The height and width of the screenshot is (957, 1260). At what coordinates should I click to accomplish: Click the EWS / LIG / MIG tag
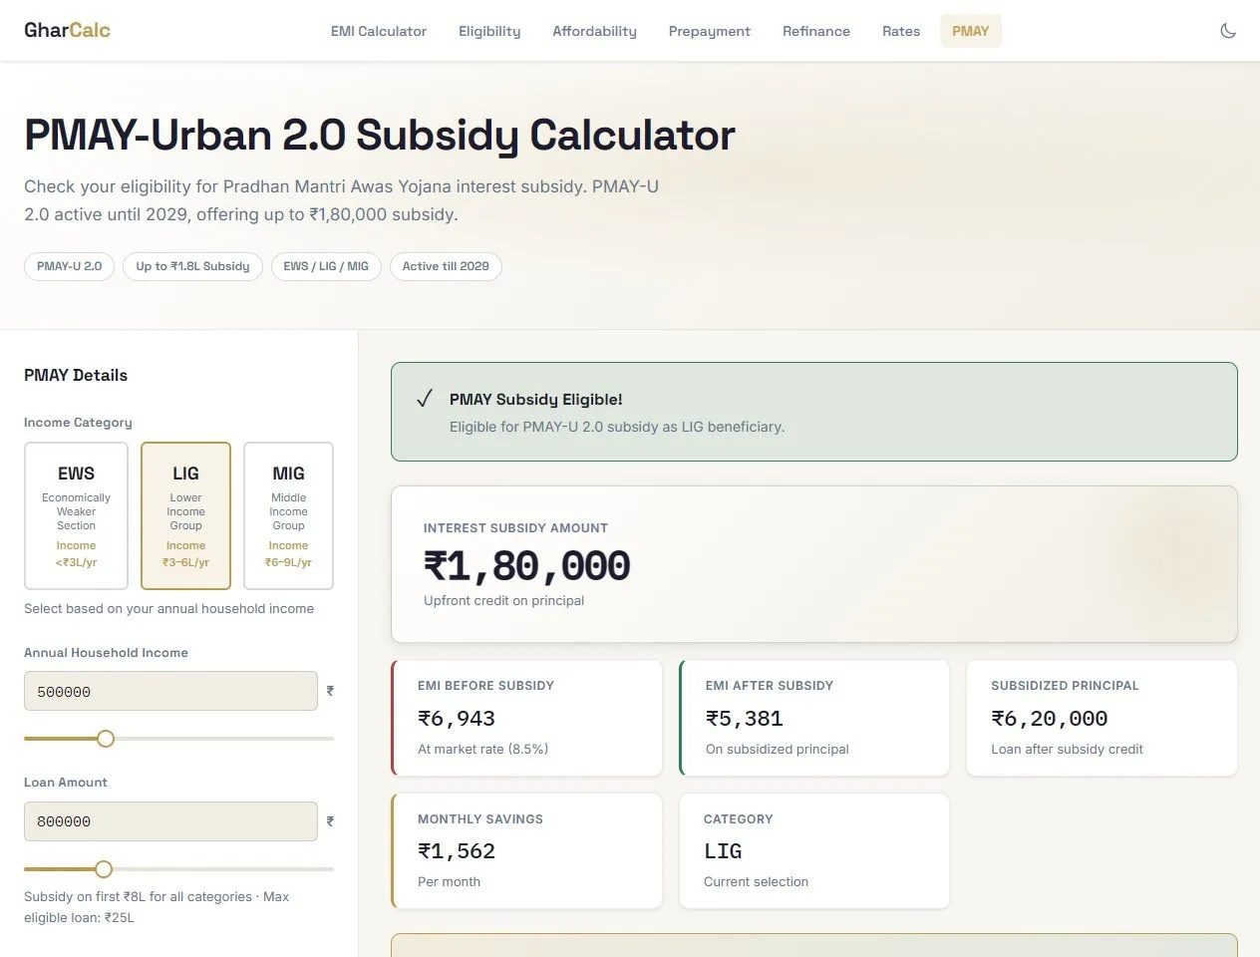point(326,266)
